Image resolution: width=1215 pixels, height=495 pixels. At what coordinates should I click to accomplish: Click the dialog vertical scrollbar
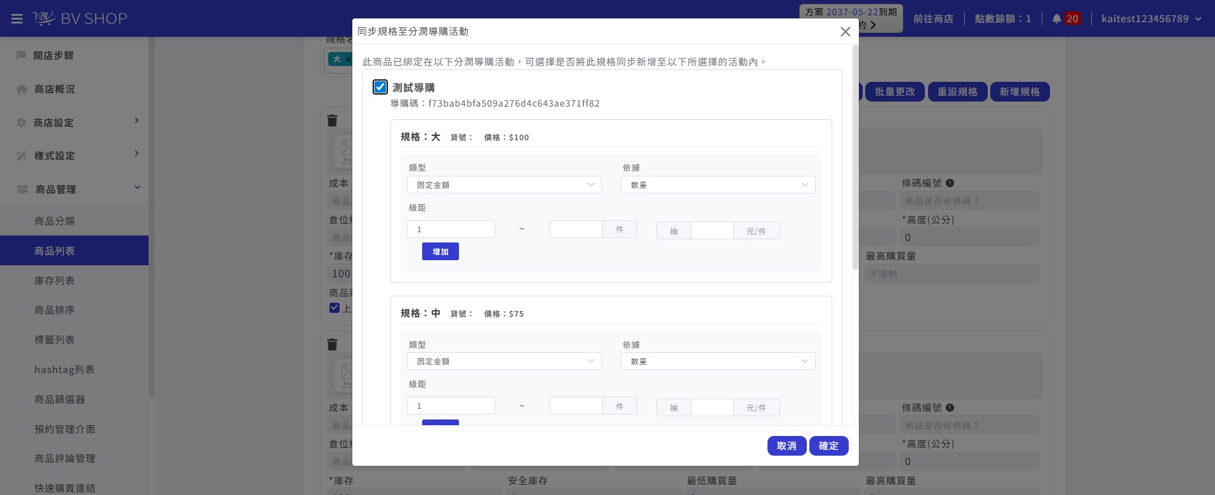(855, 157)
